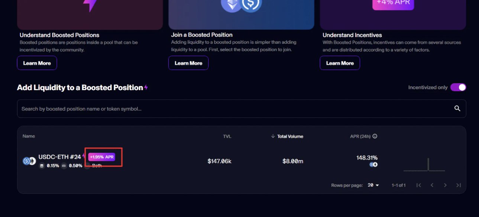The width and height of the screenshot is (479, 217).
Task: Open the Rows per page dropdown
Action: coord(373,185)
